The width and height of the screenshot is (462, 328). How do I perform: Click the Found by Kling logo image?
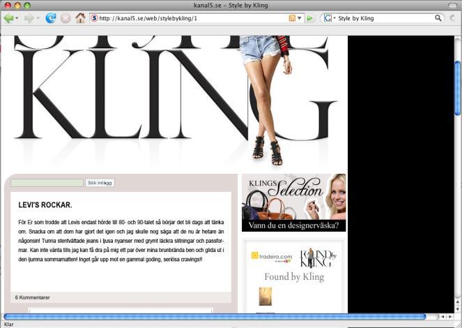[x=318, y=258]
